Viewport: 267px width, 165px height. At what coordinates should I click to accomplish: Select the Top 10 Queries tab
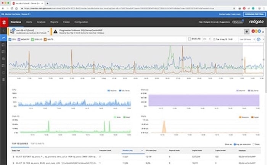pos(20,144)
